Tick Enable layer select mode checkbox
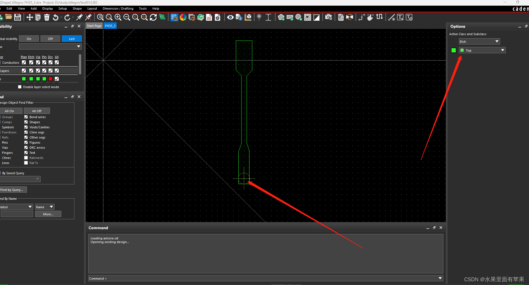Screen dimensions: 529x285 pyautogui.click(x=20, y=87)
